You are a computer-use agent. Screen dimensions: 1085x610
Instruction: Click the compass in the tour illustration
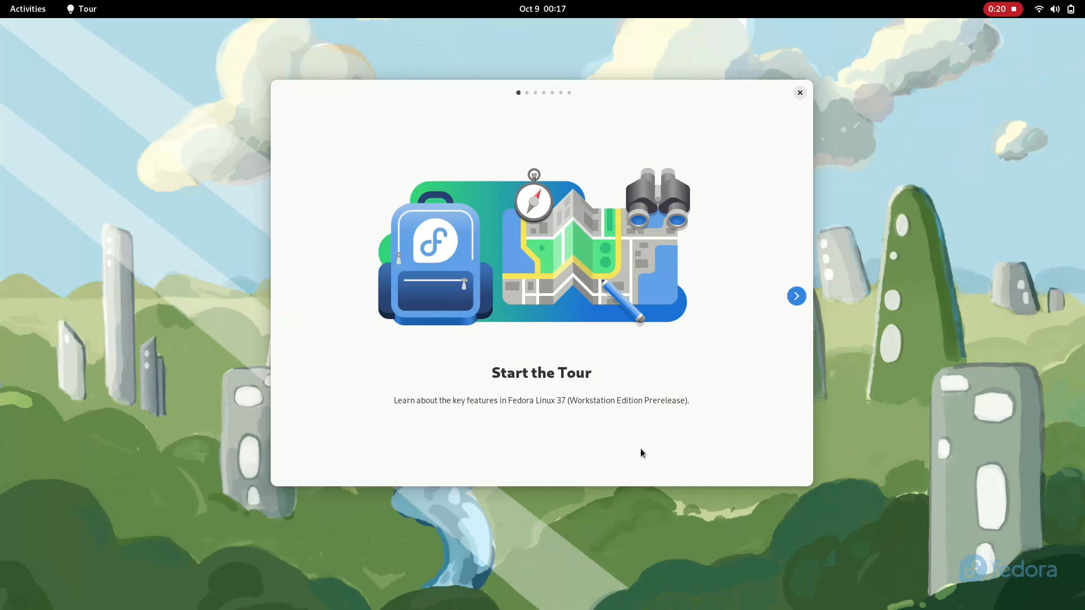(x=534, y=202)
